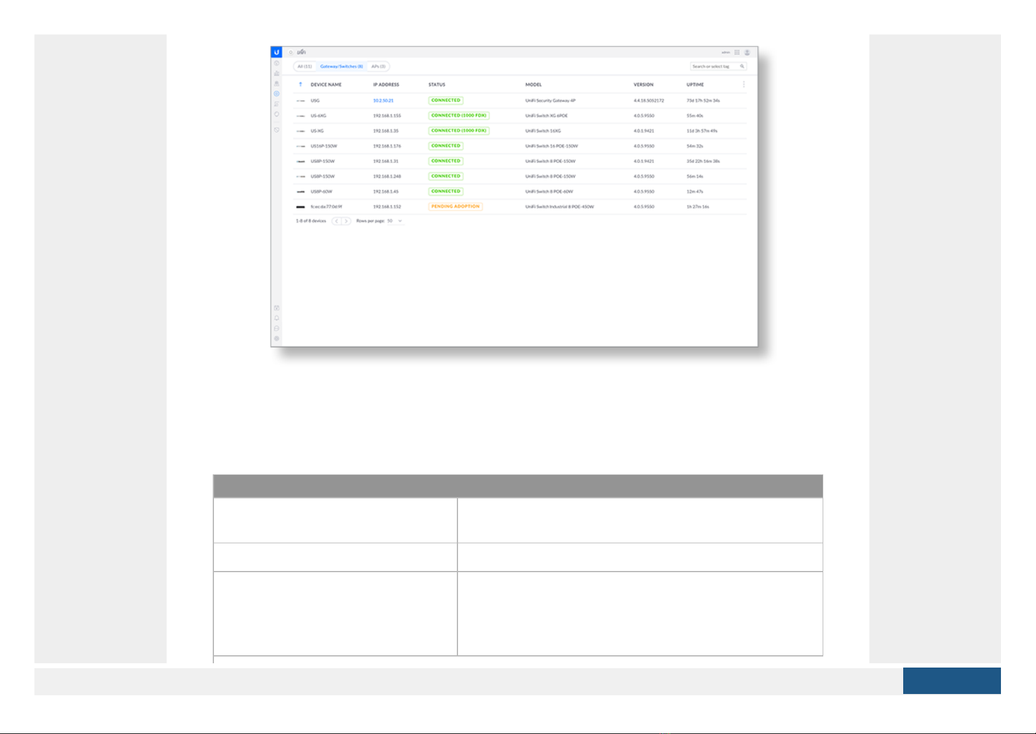Go to the previous page of devices
Screen dimensions: 1036x734
click(336, 221)
